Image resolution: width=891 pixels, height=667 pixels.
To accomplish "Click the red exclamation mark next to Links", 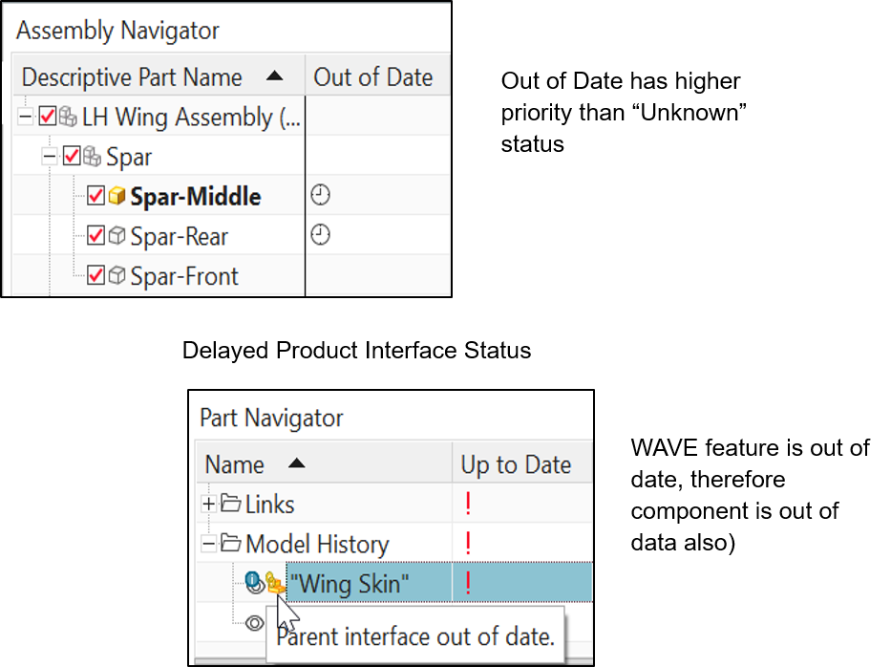I will point(467,503).
